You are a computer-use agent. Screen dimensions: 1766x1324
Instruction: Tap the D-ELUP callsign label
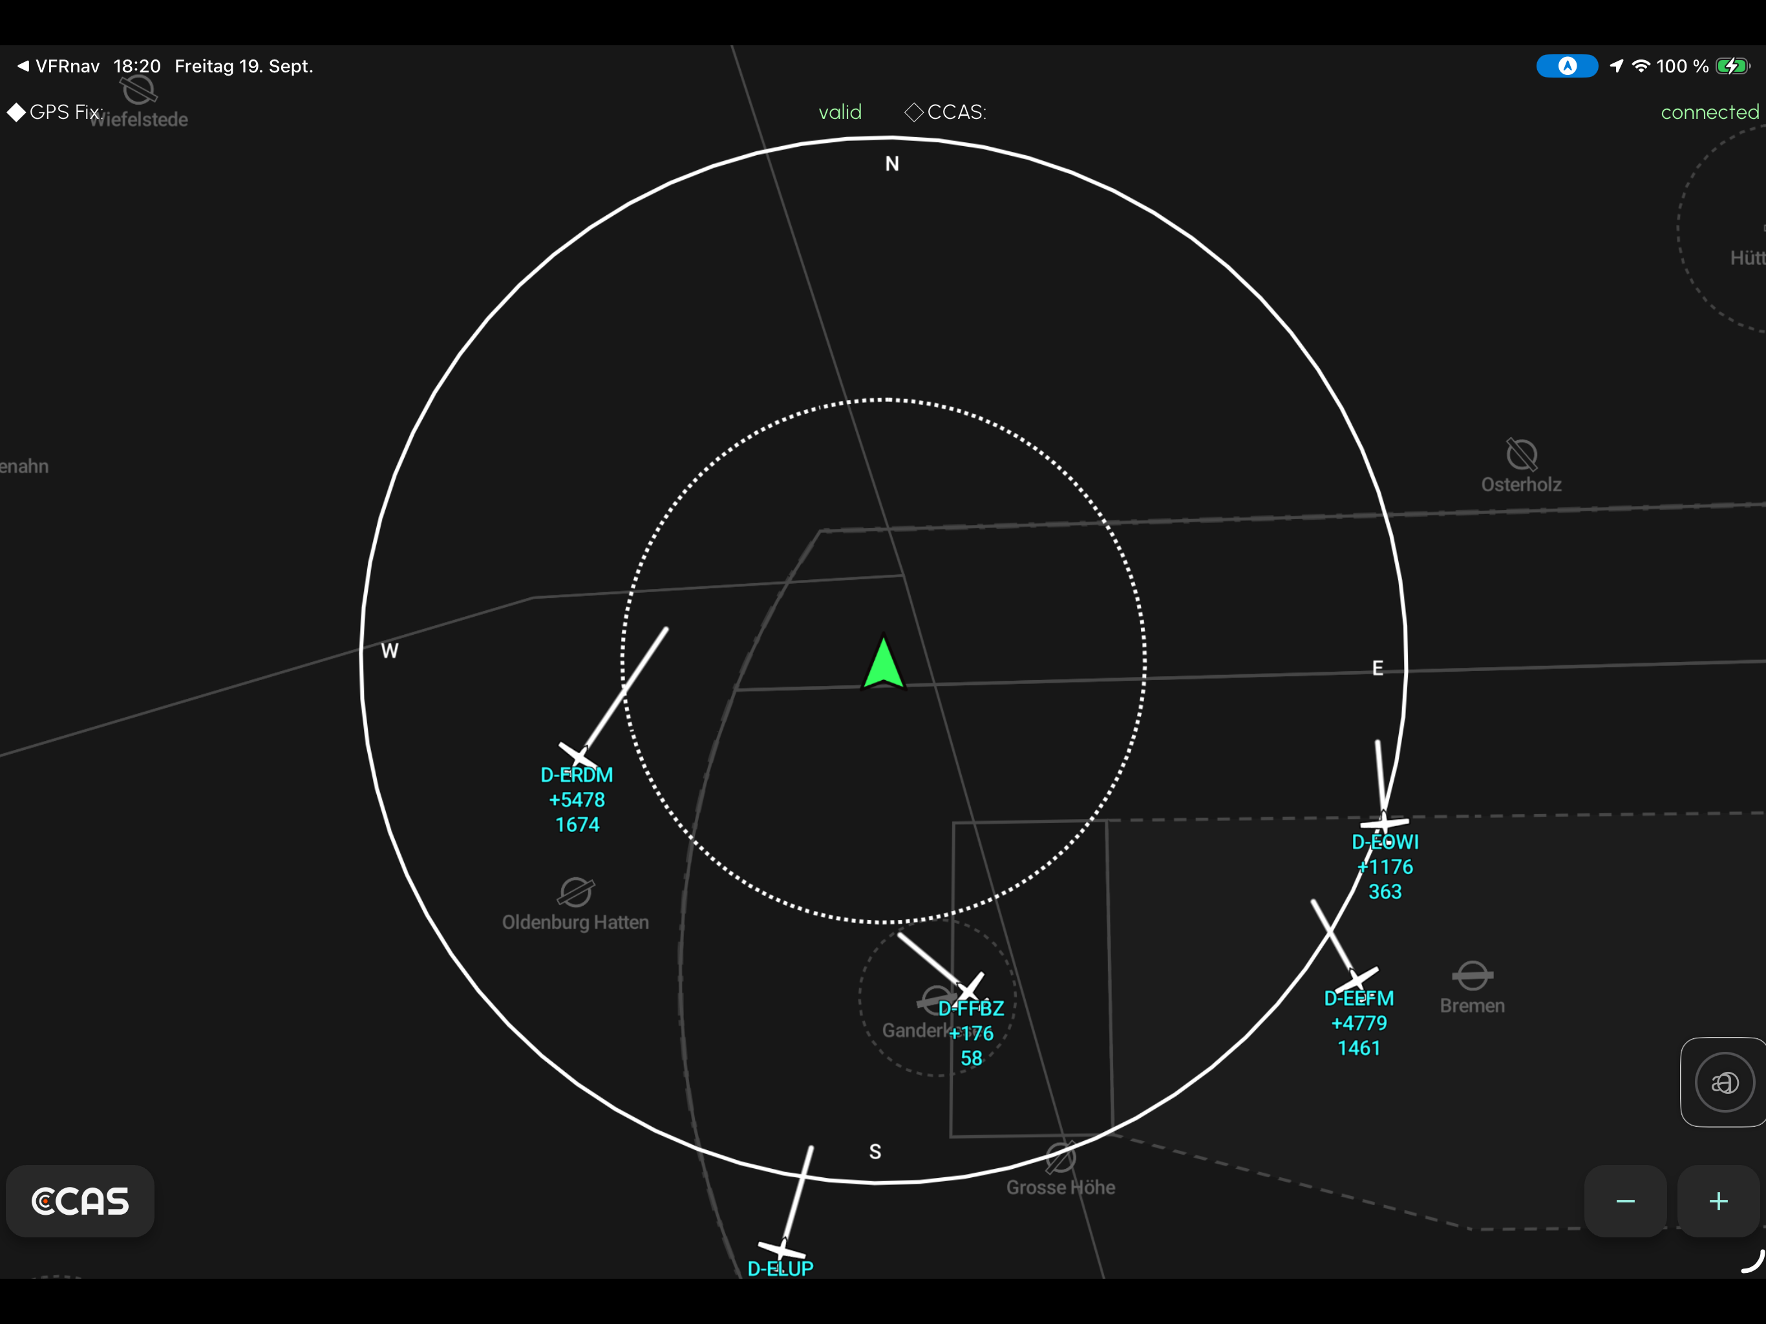tap(780, 1268)
